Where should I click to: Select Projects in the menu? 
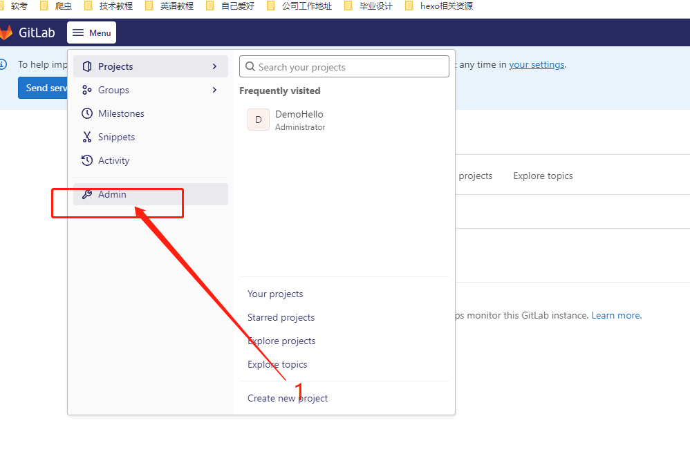[151, 66]
